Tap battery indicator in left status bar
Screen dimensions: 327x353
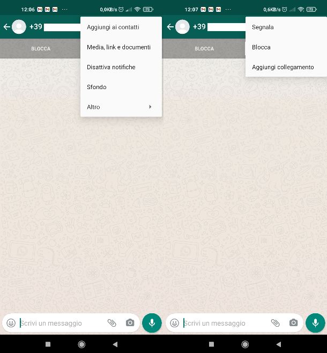click(148, 10)
